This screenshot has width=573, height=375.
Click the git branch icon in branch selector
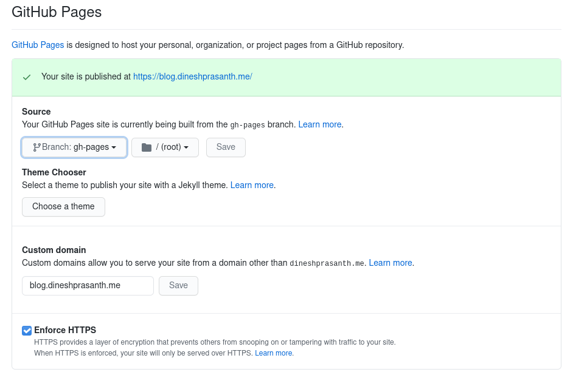pyautogui.click(x=36, y=147)
